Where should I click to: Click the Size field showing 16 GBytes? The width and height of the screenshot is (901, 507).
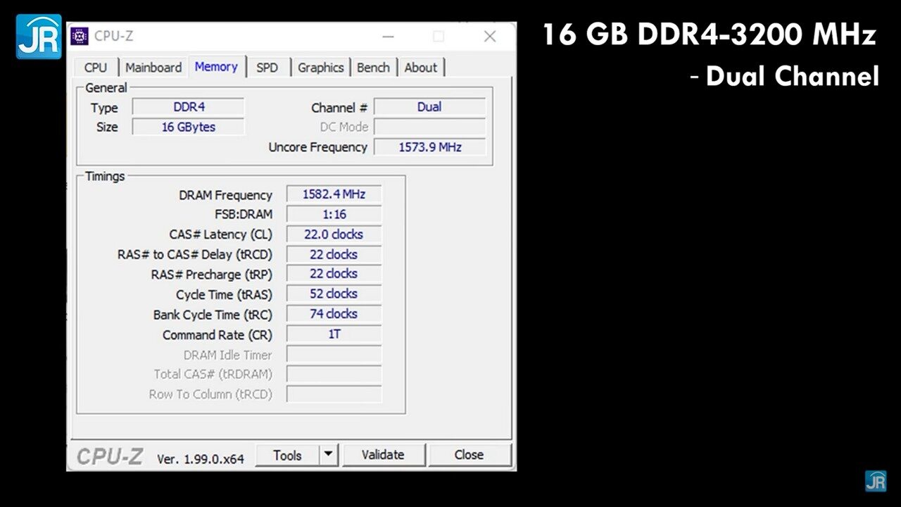[187, 127]
